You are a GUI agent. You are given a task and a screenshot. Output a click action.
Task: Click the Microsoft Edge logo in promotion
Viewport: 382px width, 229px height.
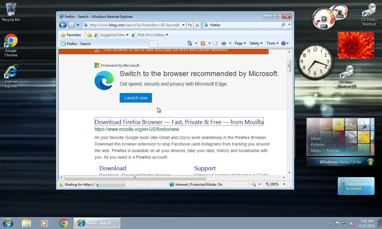coord(104,81)
